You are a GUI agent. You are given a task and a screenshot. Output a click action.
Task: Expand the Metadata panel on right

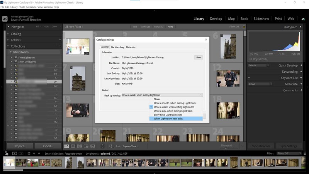point(301,84)
